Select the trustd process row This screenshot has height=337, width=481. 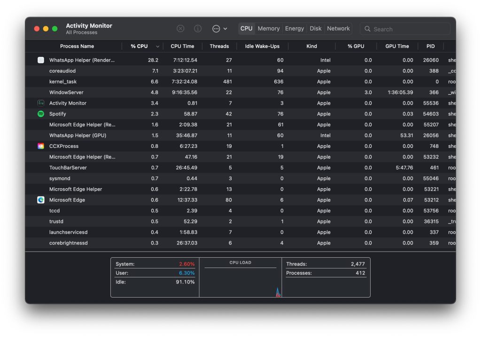coord(240,222)
